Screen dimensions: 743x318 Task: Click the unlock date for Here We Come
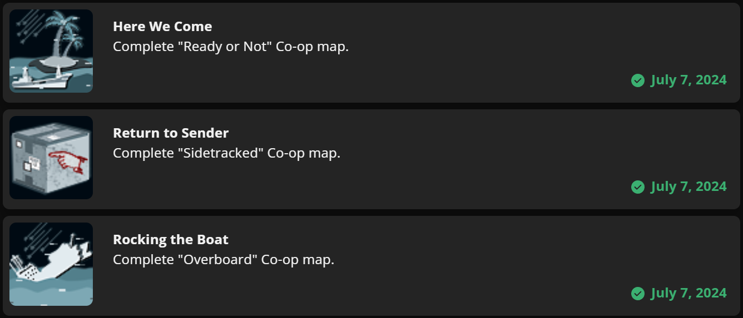click(x=688, y=80)
